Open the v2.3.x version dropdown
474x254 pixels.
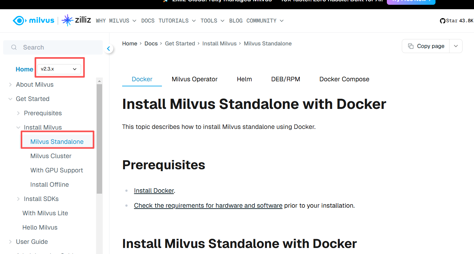pyautogui.click(x=59, y=69)
